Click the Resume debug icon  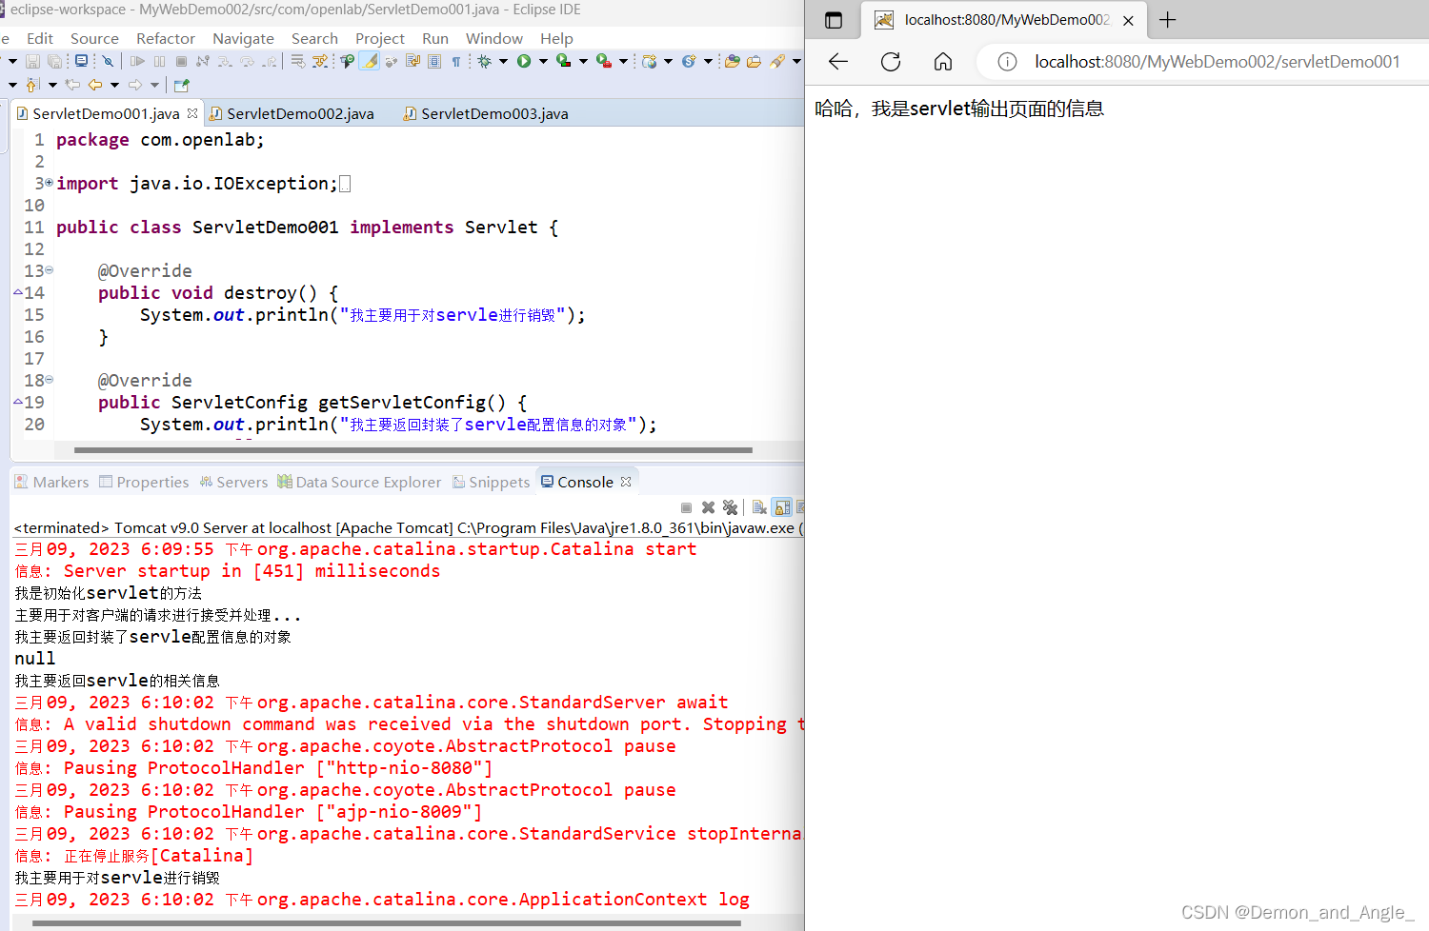point(137,61)
